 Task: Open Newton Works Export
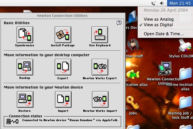tap(100, 67)
